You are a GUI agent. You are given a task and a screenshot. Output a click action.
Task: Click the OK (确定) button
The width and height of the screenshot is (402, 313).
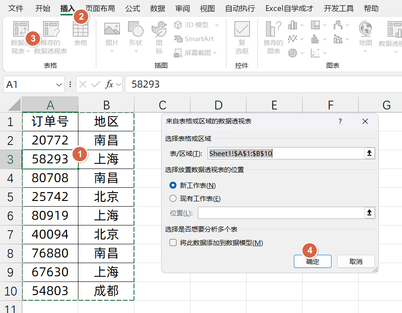[313, 261]
